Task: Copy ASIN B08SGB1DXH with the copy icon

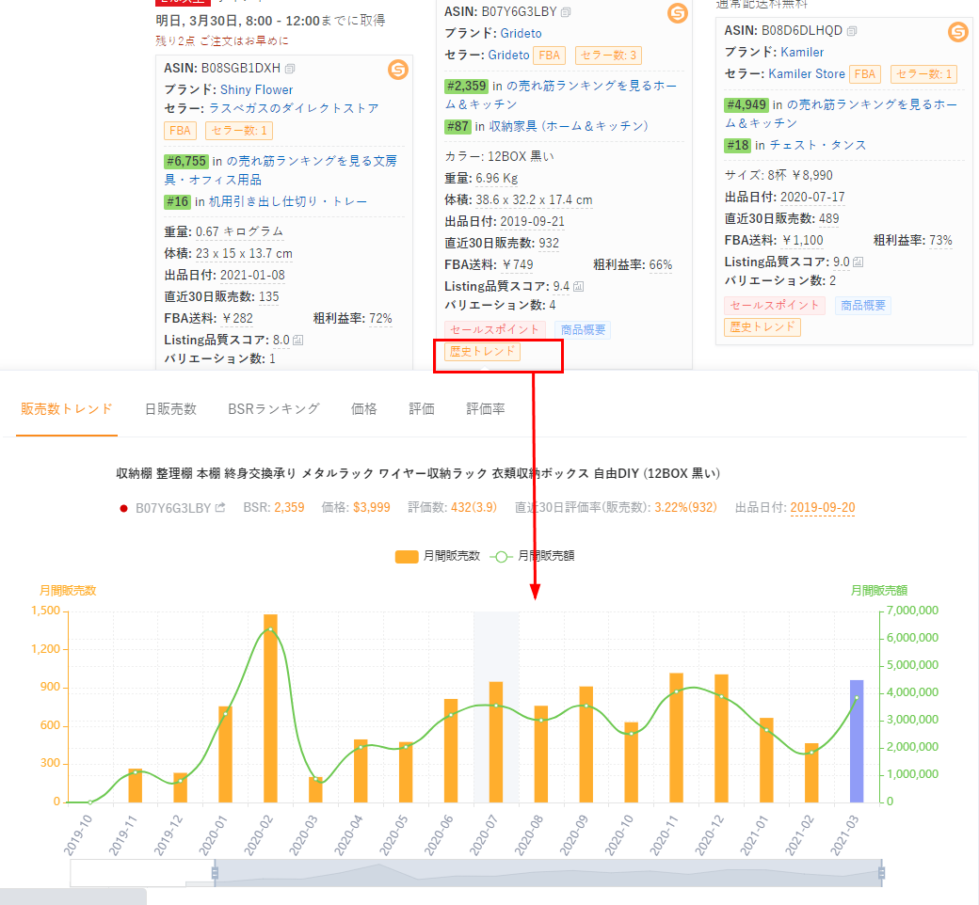Action: [290, 68]
